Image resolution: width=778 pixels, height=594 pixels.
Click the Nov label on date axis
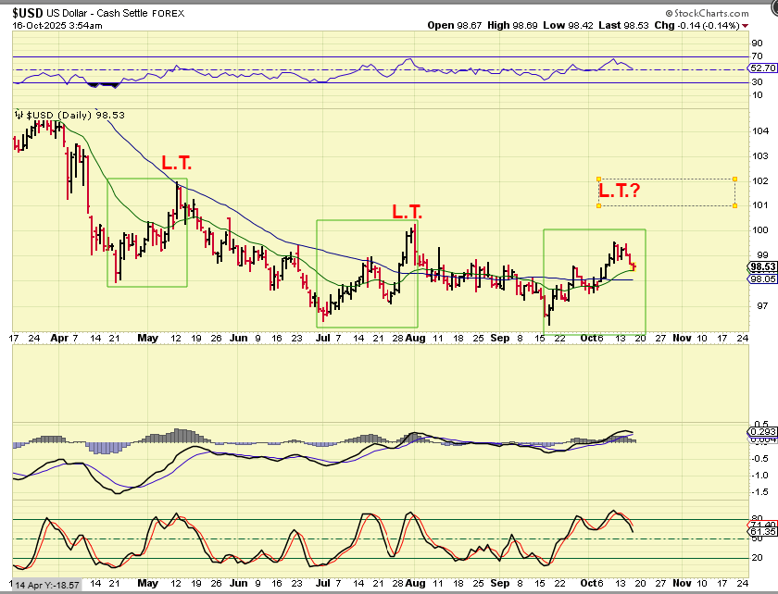[682, 339]
